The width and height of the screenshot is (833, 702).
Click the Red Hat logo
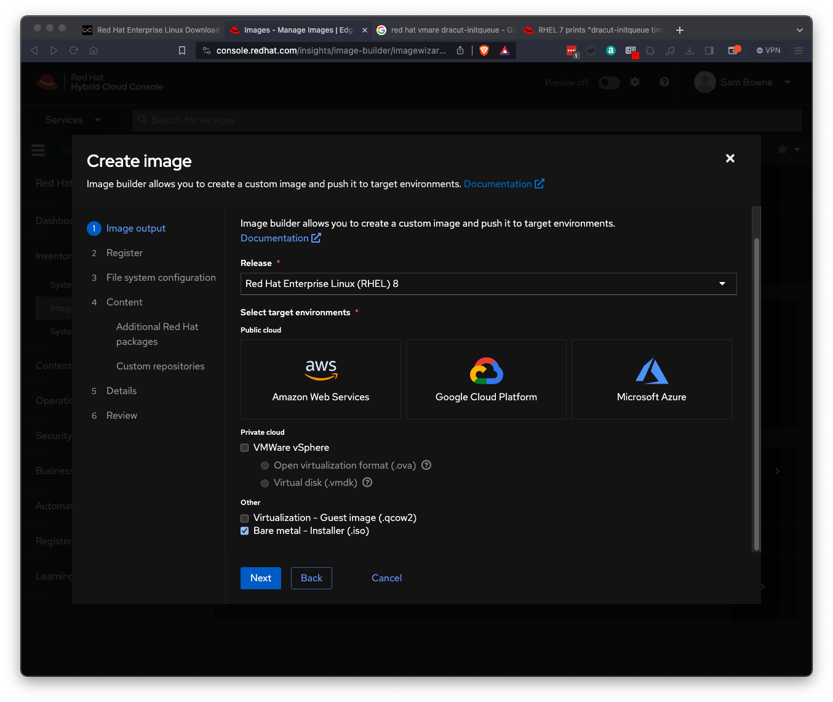(47, 82)
